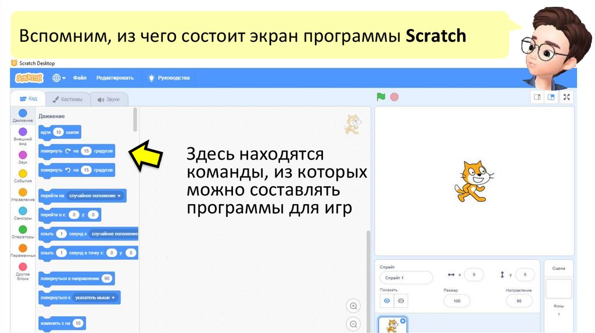Enter full screen stage mode

tap(567, 97)
